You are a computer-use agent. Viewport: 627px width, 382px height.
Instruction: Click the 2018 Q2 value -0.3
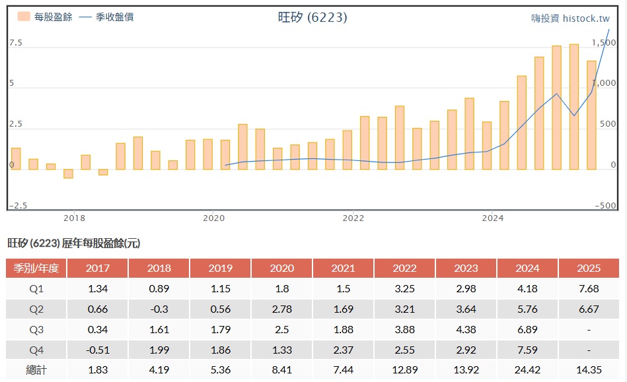159,309
